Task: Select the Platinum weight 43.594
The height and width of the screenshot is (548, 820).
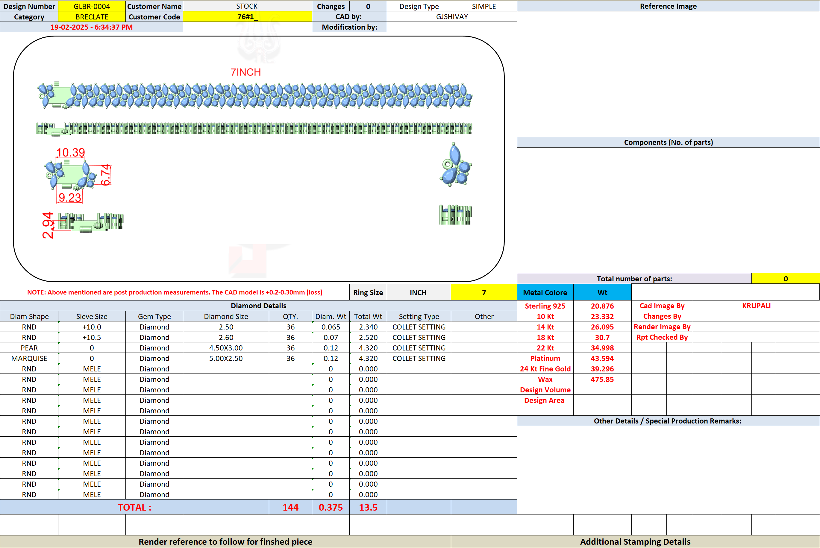Action: point(602,358)
